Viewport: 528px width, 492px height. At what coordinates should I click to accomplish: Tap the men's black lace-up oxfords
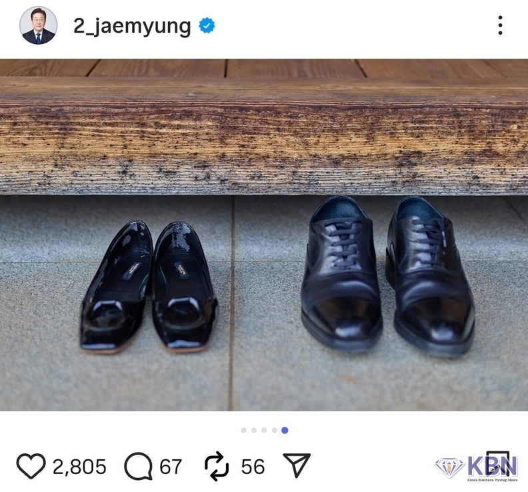(387, 276)
